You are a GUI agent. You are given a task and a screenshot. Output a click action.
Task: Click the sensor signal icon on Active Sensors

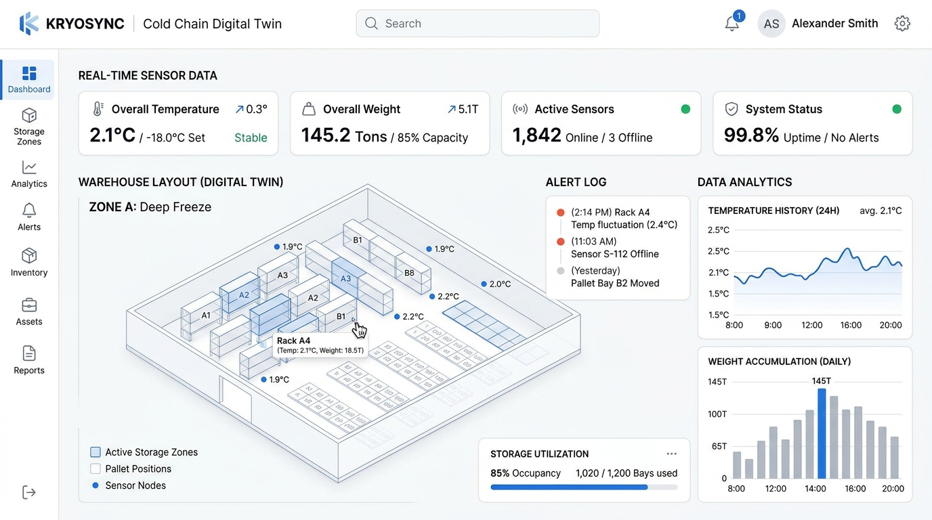click(520, 109)
